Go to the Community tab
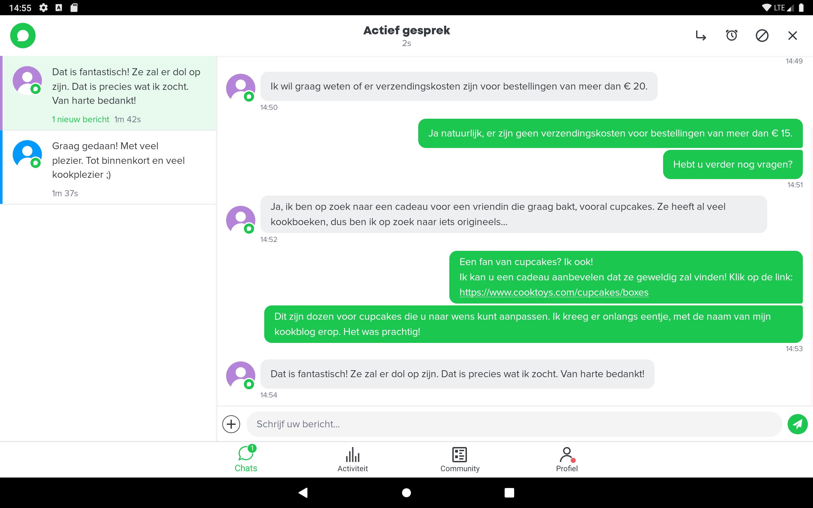This screenshot has width=813, height=508. click(x=460, y=459)
